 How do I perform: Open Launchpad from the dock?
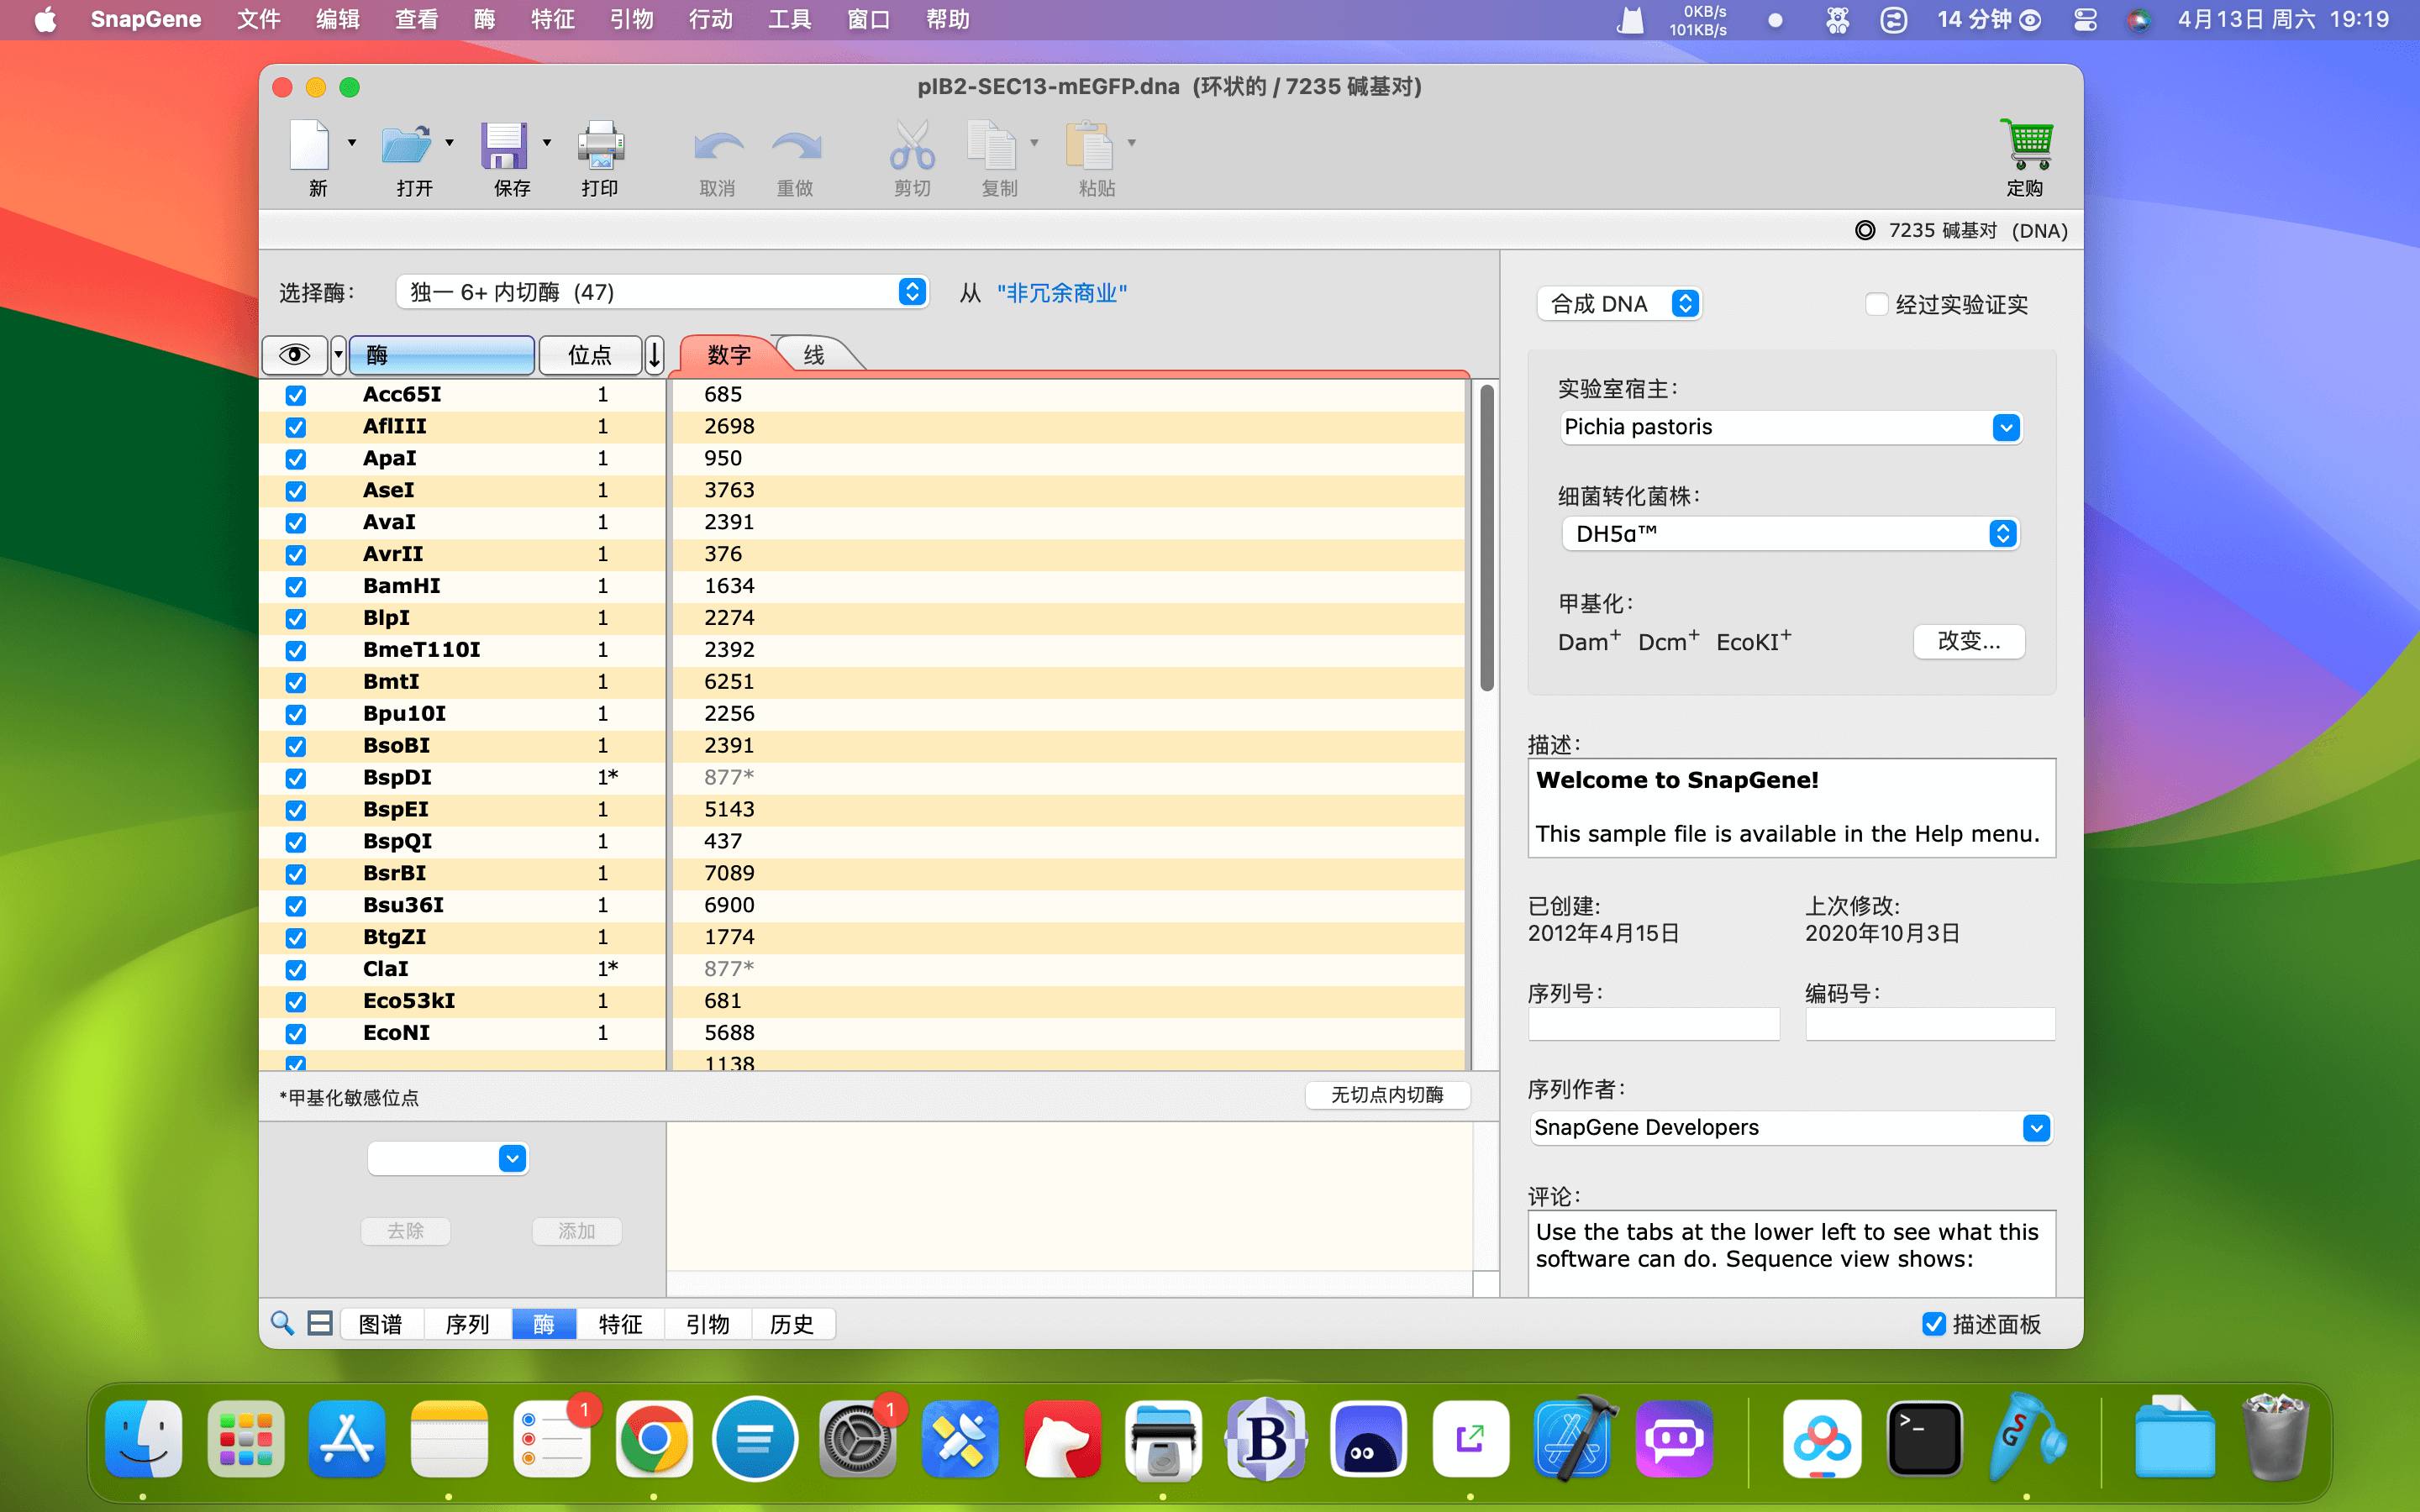pyautogui.click(x=245, y=1439)
